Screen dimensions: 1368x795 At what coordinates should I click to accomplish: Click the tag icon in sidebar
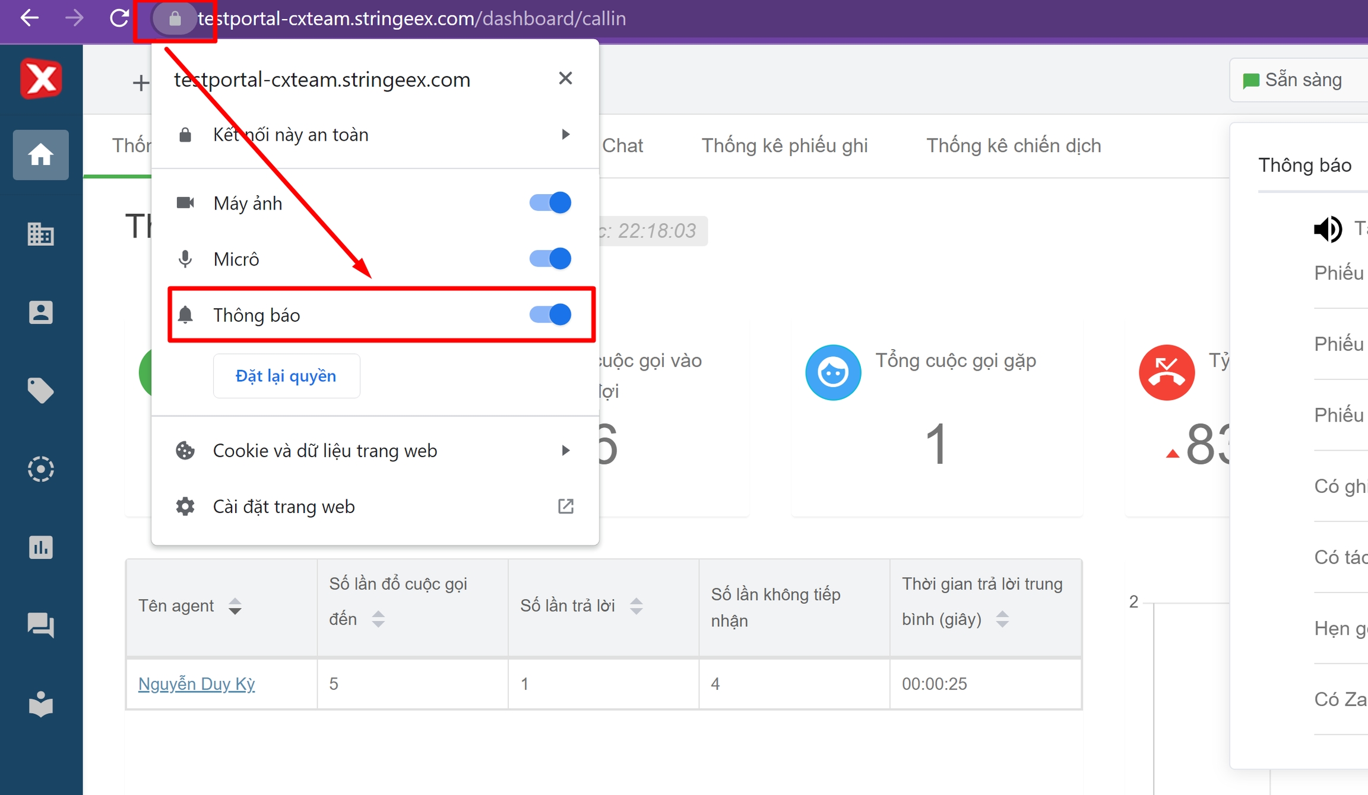click(40, 390)
